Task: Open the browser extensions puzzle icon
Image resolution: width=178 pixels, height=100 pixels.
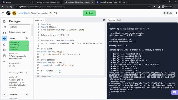Action: pos(155,7)
